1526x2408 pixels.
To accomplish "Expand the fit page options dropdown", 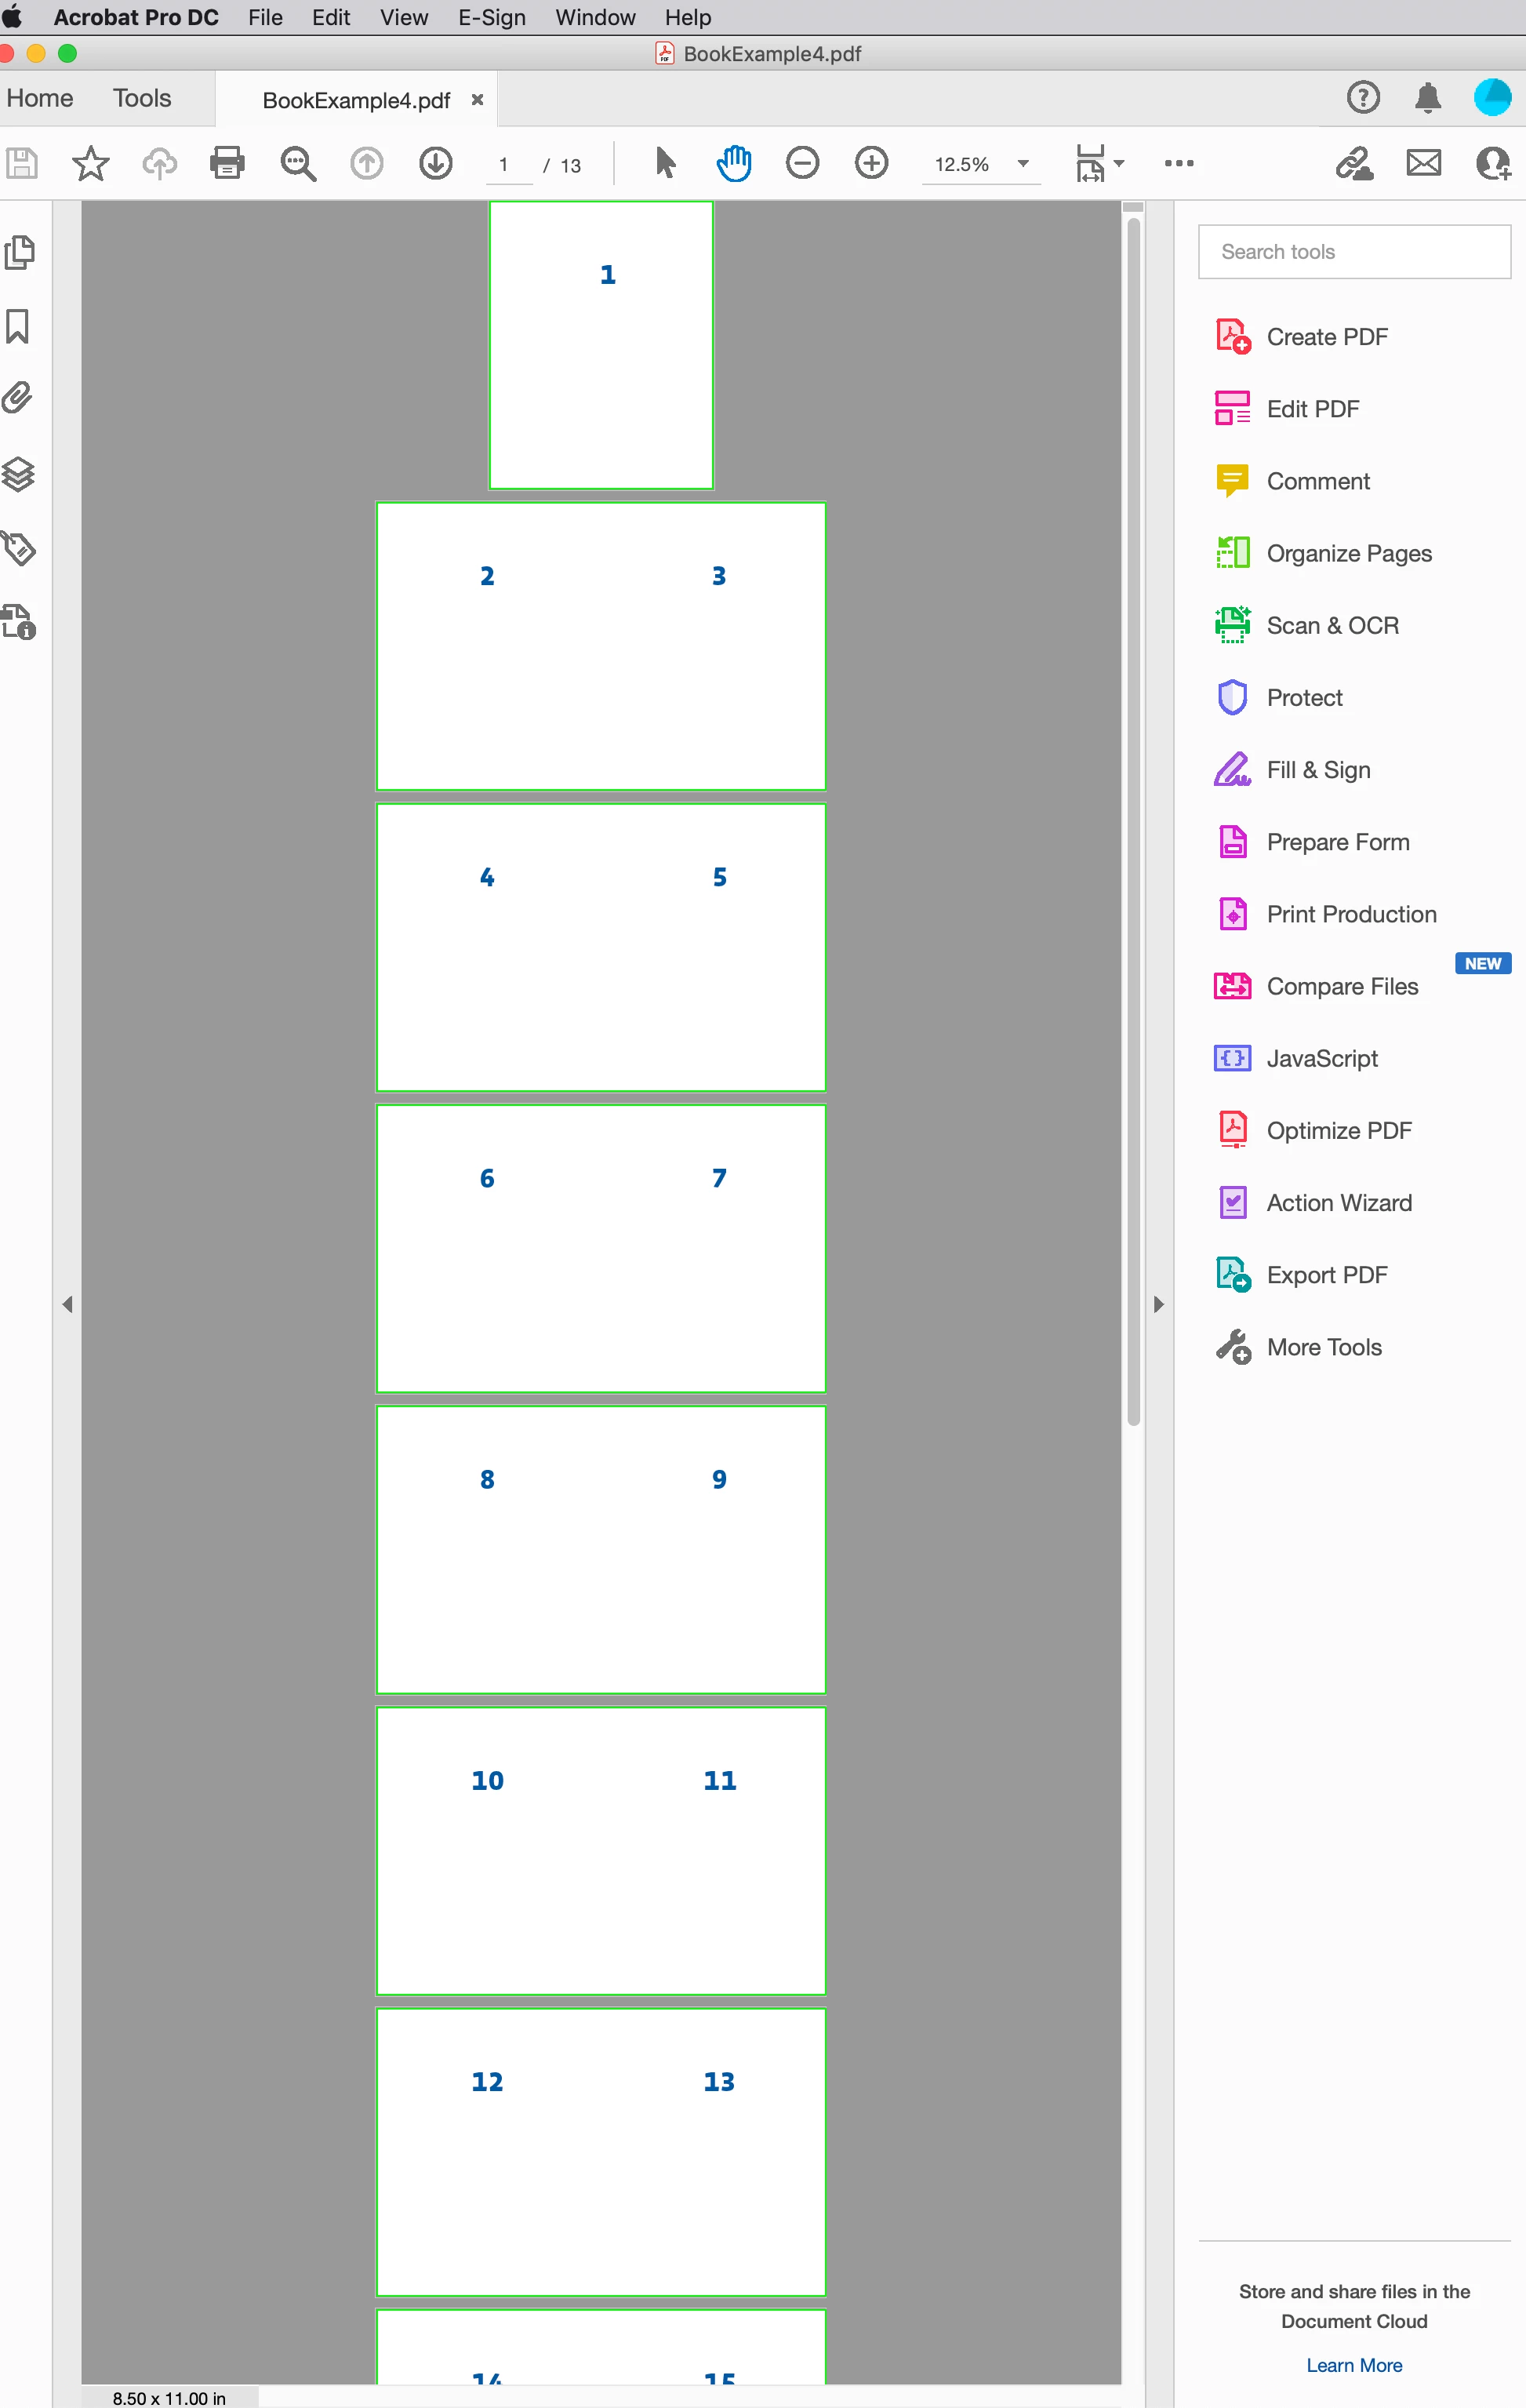I will 1119,163.
